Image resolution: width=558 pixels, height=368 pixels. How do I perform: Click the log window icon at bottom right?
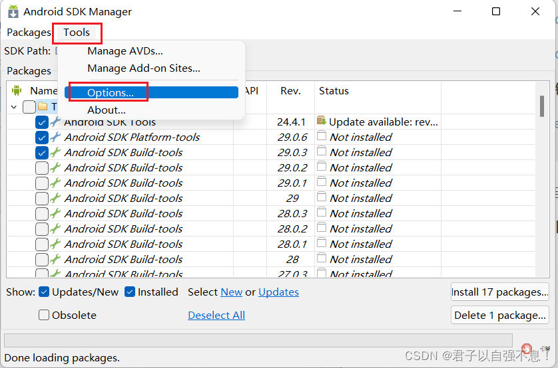coord(545,349)
